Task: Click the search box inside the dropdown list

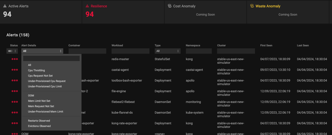Action: (x=52, y=58)
